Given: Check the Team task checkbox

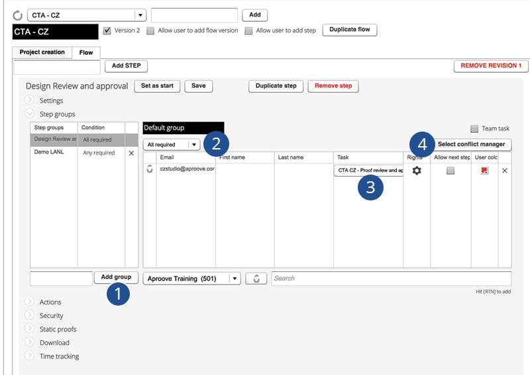Looking at the screenshot, I should pyautogui.click(x=474, y=128).
